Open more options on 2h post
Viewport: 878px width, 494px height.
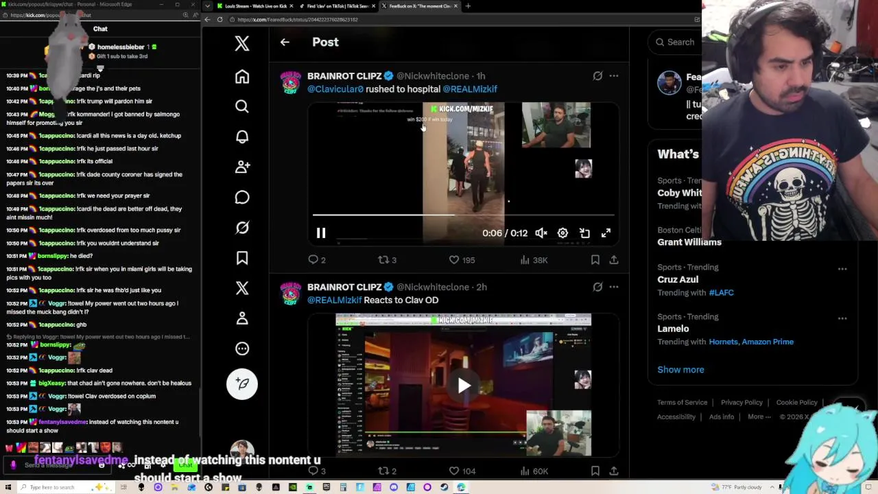[x=614, y=287]
